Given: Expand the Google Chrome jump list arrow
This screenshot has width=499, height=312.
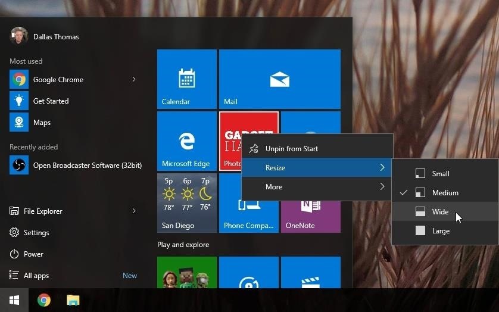Looking at the screenshot, I should click(x=134, y=79).
